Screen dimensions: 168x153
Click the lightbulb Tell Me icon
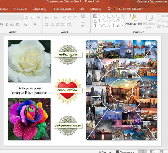click(109, 9)
